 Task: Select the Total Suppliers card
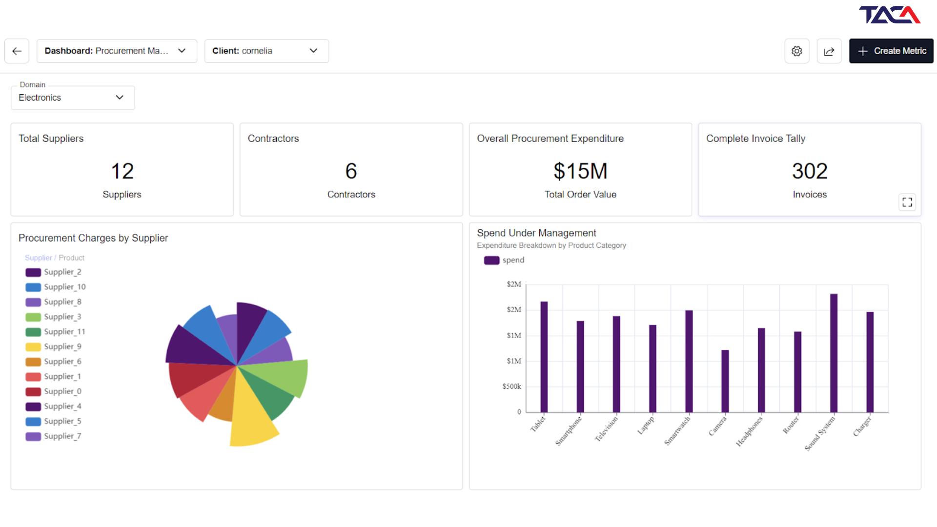click(122, 169)
